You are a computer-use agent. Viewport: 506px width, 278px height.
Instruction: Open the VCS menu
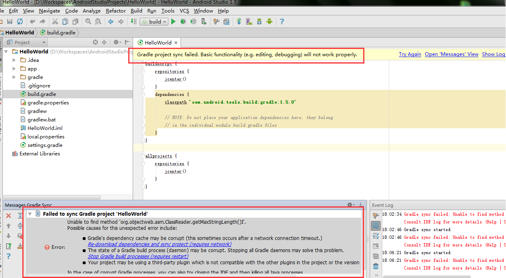click(185, 11)
